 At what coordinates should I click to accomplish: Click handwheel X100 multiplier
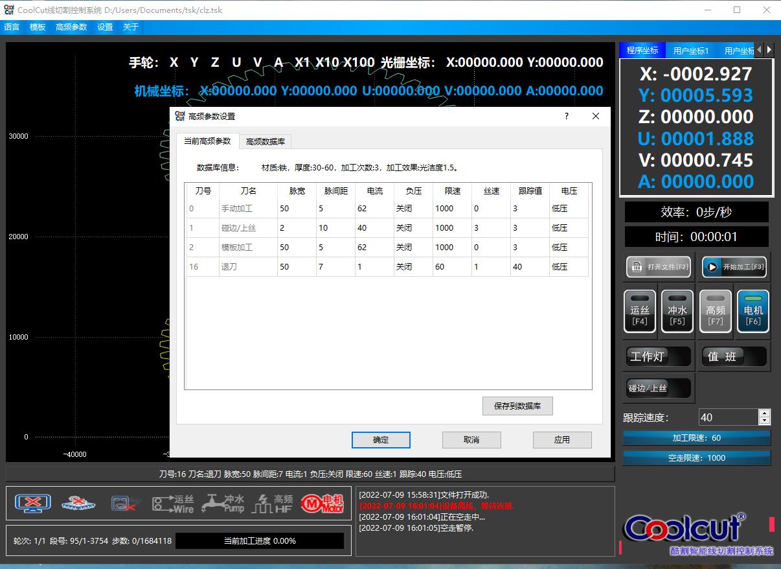(x=359, y=62)
